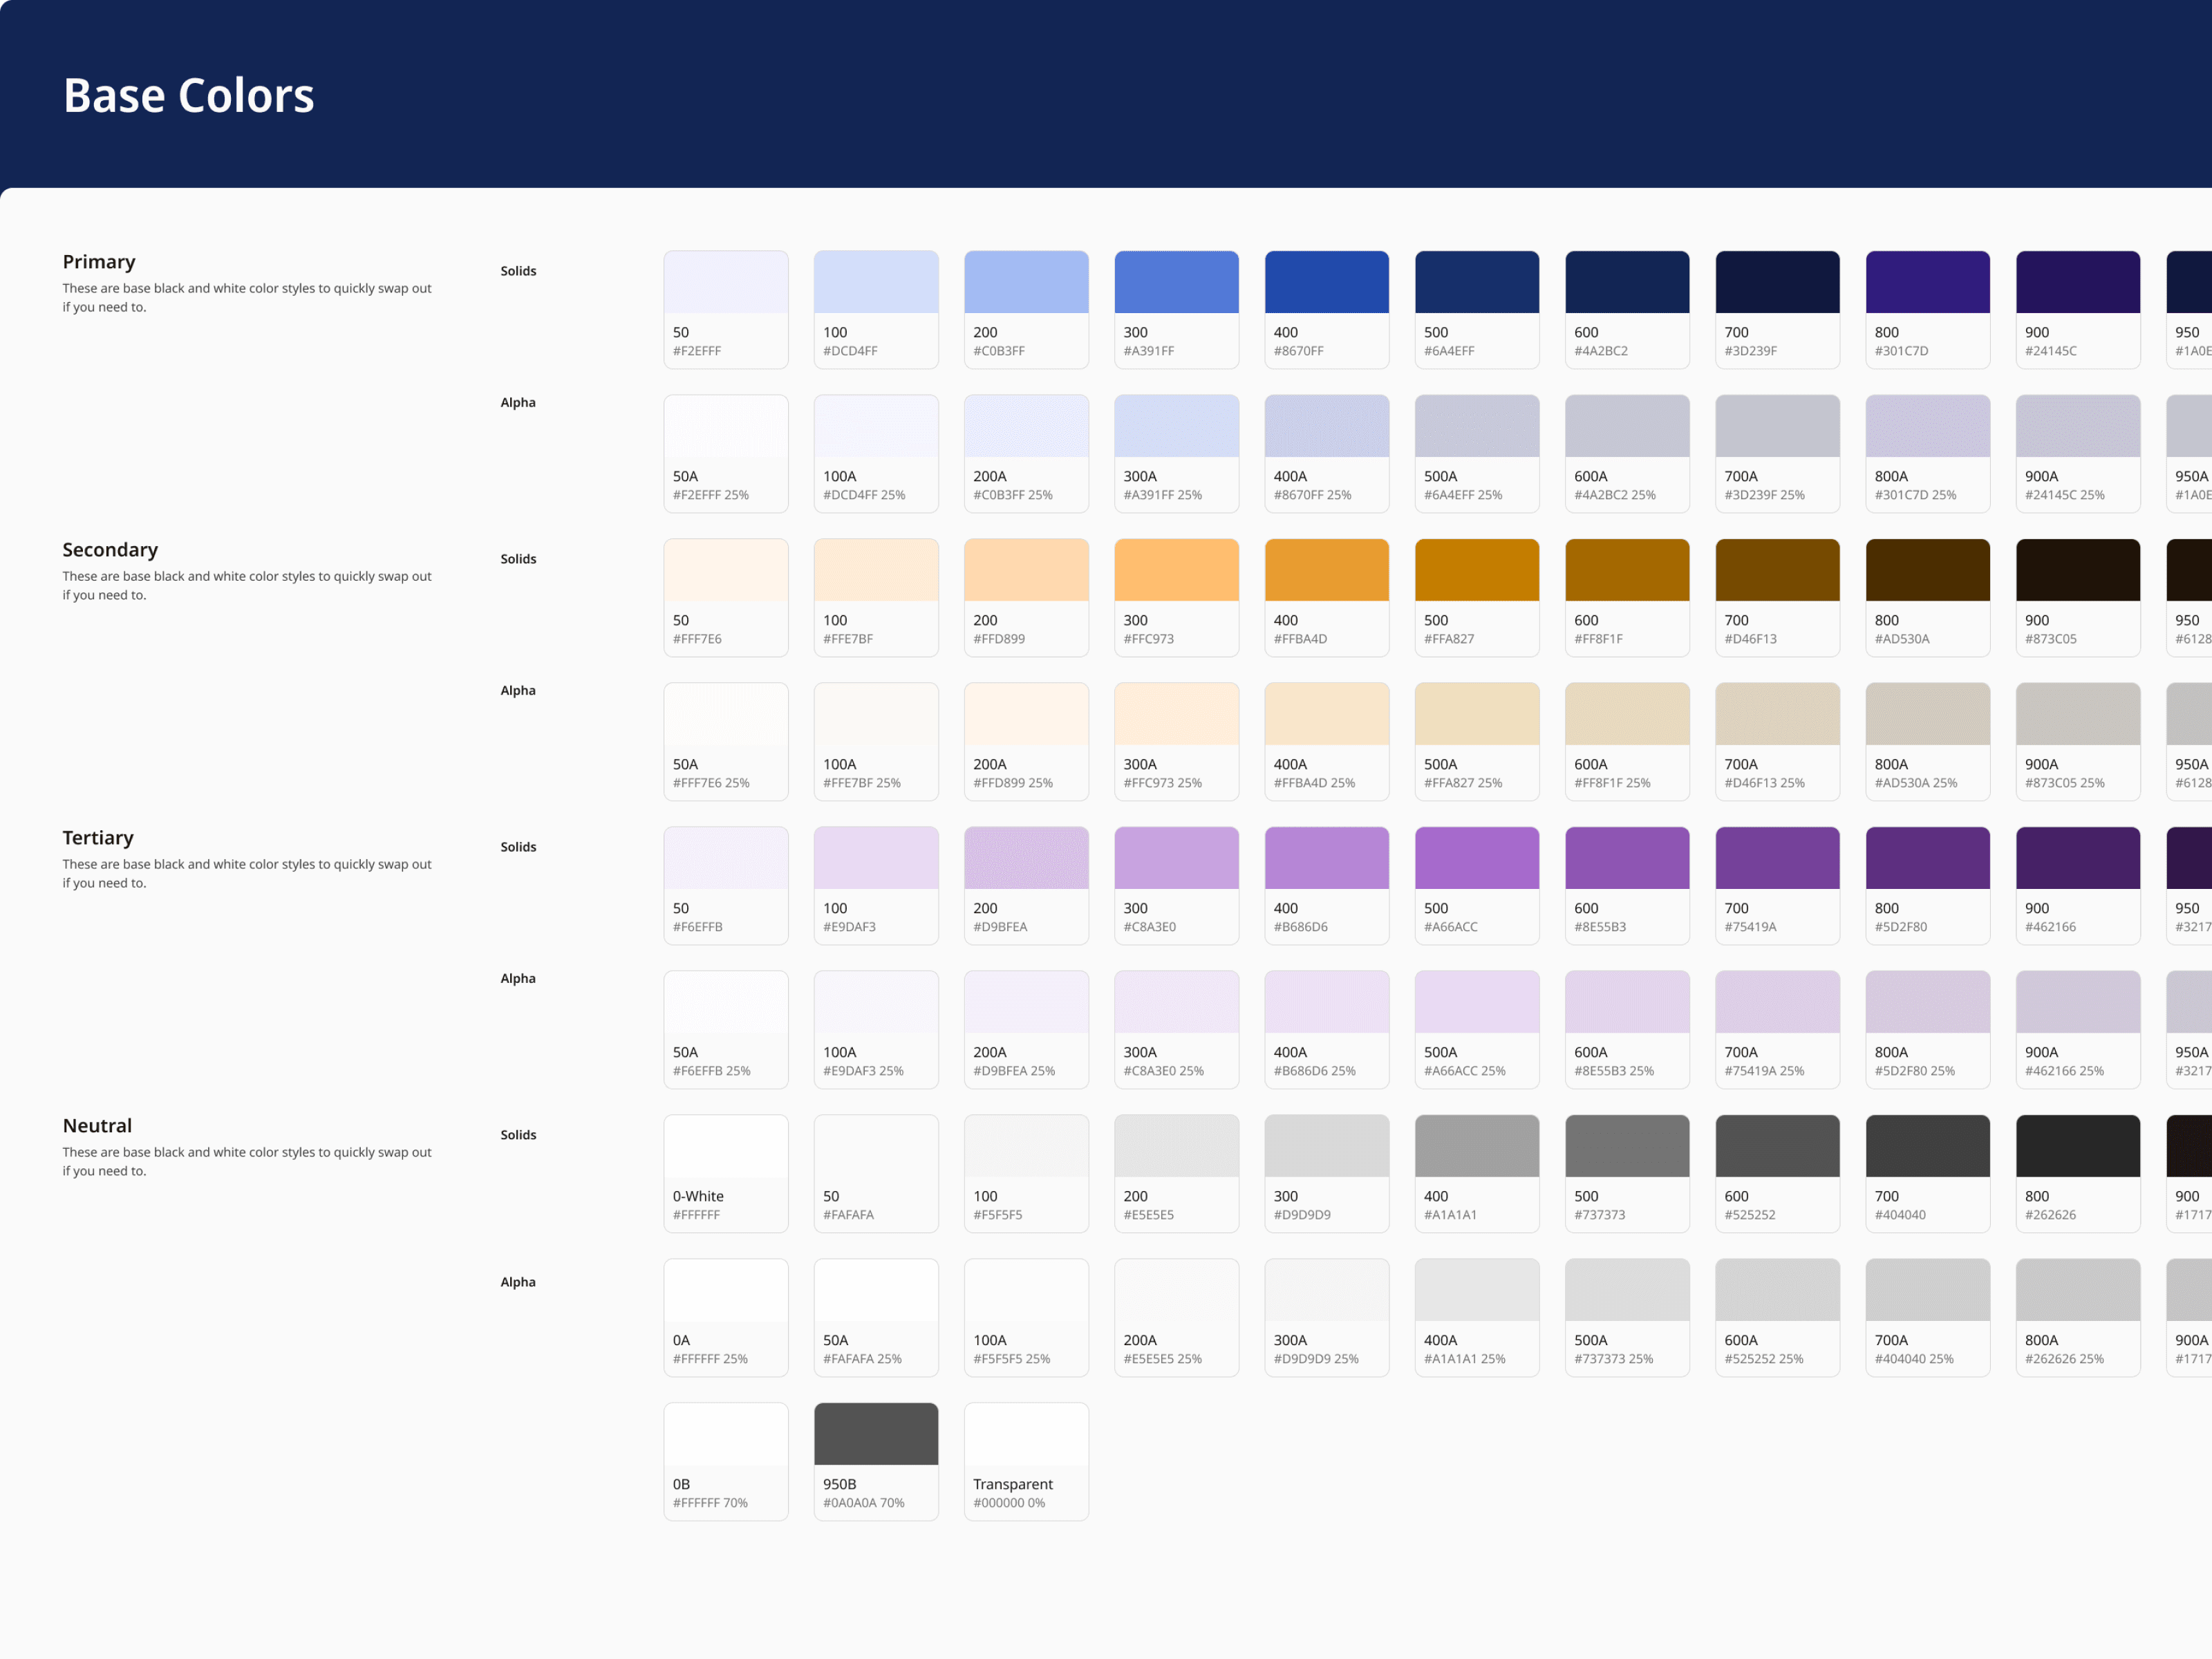Click the 0B swatch #FFFFFF 70%
This screenshot has height=1659, width=2212.
coord(725,1462)
